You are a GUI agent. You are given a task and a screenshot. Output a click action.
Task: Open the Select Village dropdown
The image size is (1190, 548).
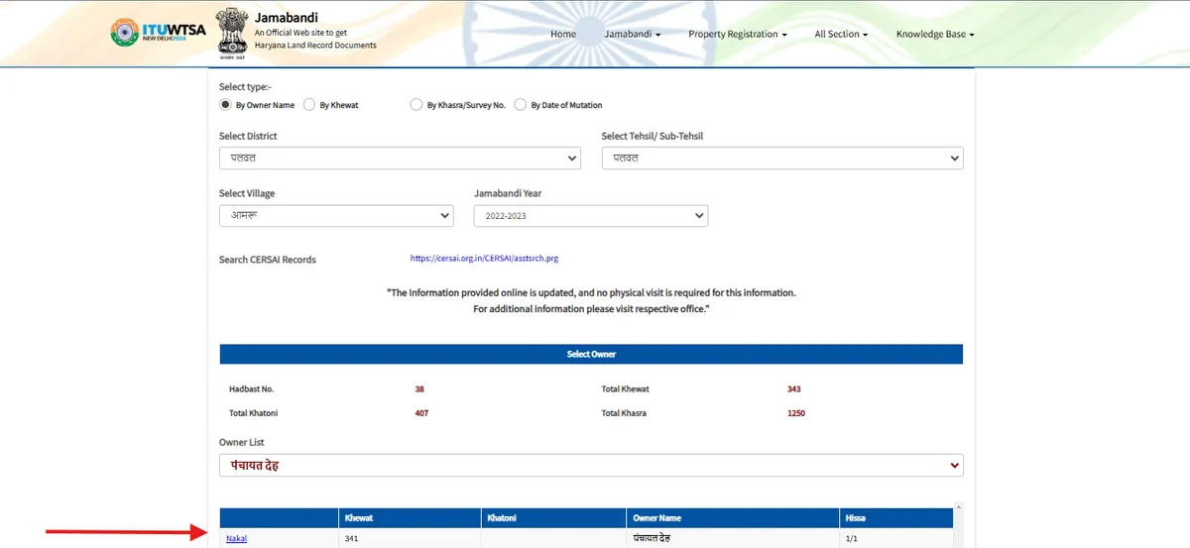336,216
